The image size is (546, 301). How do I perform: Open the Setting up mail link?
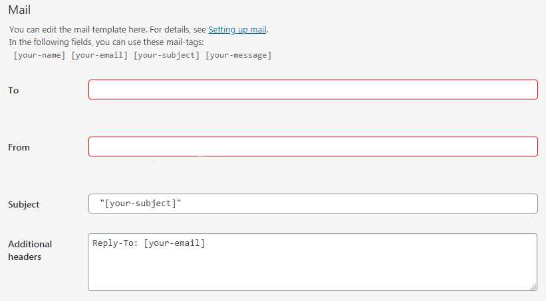[237, 30]
